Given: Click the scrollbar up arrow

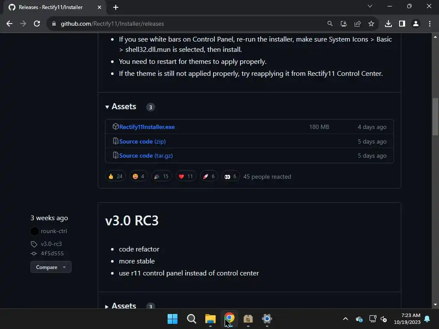Looking at the screenshot, I should tap(435, 37).
